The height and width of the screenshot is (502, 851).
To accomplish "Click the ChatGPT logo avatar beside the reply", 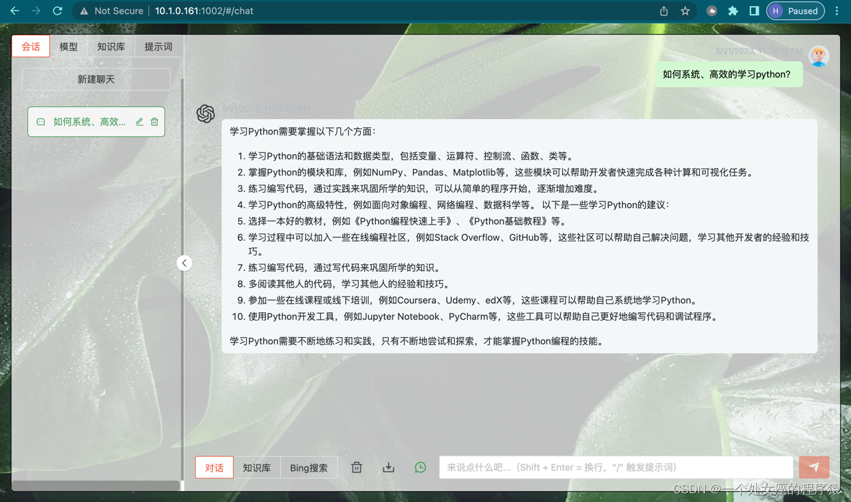I will pyautogui.click(x=206, y=114).
